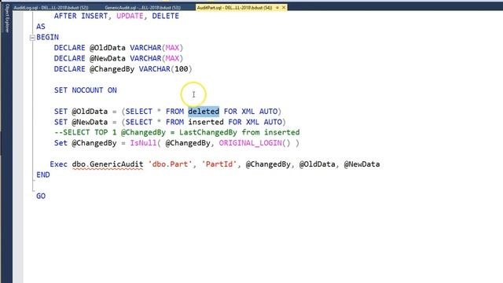
Task: Click @NewData in second DECLARE line
Action: click(x=108, y=58)
